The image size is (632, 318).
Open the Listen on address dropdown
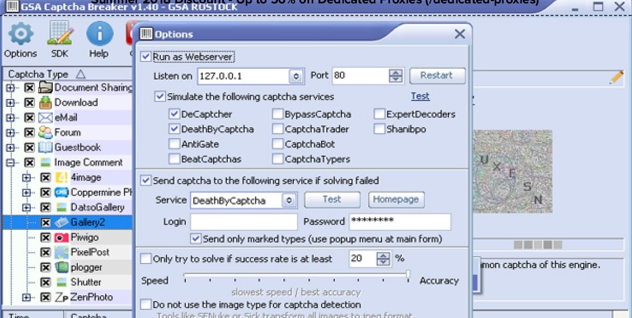tap(297, 76)
